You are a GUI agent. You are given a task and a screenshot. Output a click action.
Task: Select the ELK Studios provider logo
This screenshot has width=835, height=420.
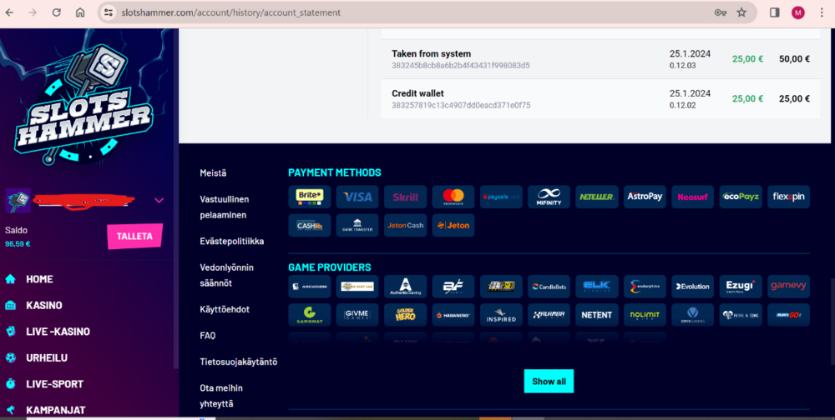(597, 286)
